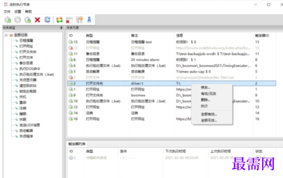The width and height of the screenshot is (283, 178).
Task: Click the plain gray gear toolbar icon
Action: (18, 20)
